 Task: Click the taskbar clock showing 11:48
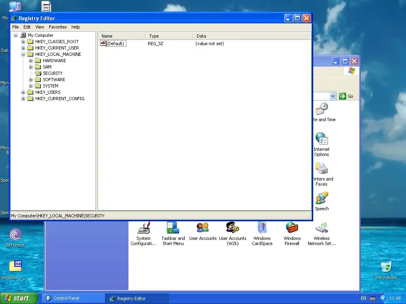(395, 298)
